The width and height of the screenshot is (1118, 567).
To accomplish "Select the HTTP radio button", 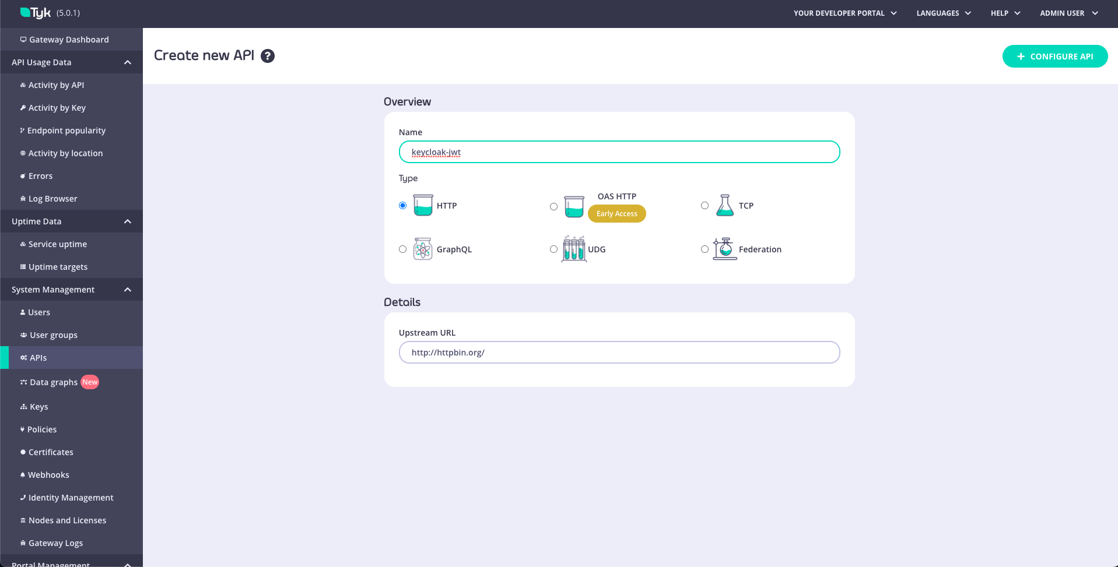I will (402, 205).
